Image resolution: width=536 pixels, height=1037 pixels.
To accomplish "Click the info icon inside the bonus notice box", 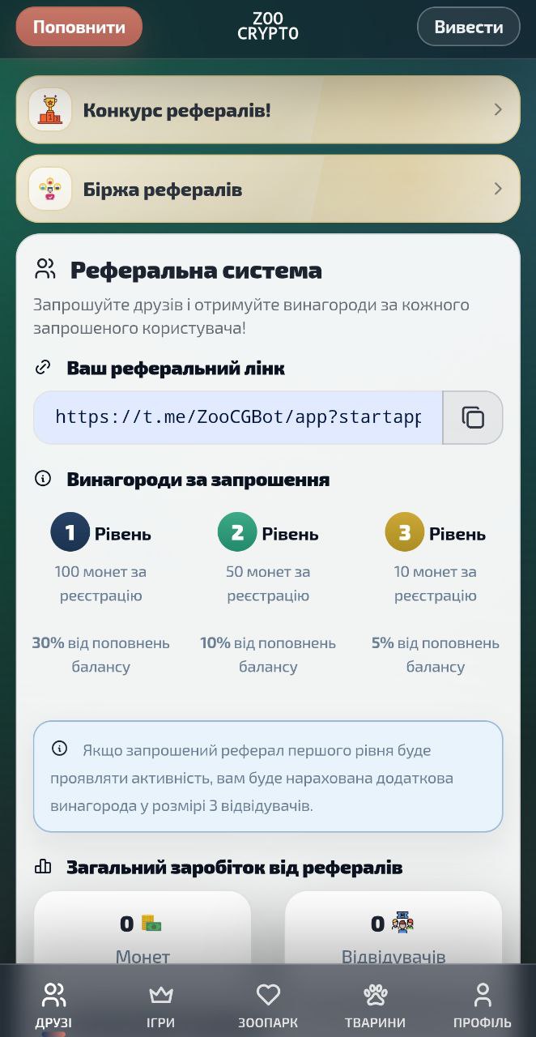I will (x=57, y=749).
